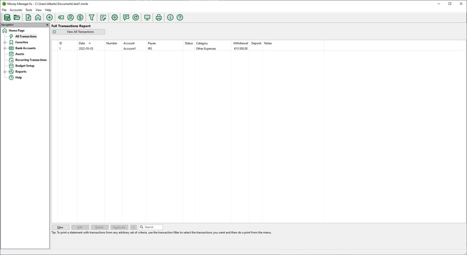Click the Other Expenses category cell
The width and height of the screenshot is (467, 255).
pos(206,48)
